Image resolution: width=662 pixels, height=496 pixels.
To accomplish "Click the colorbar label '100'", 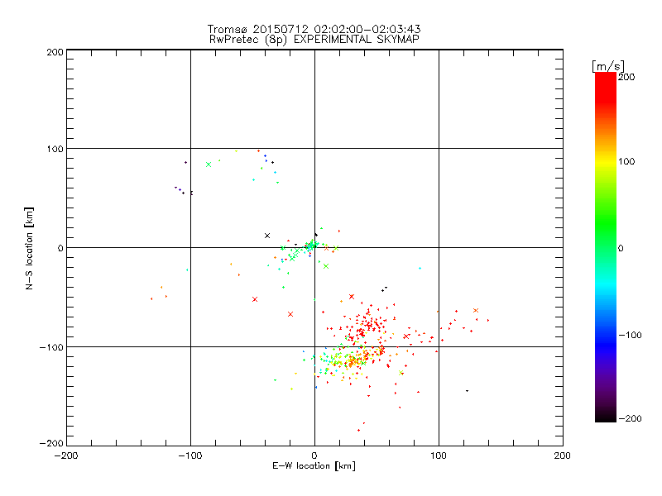I will click(626, 161).
